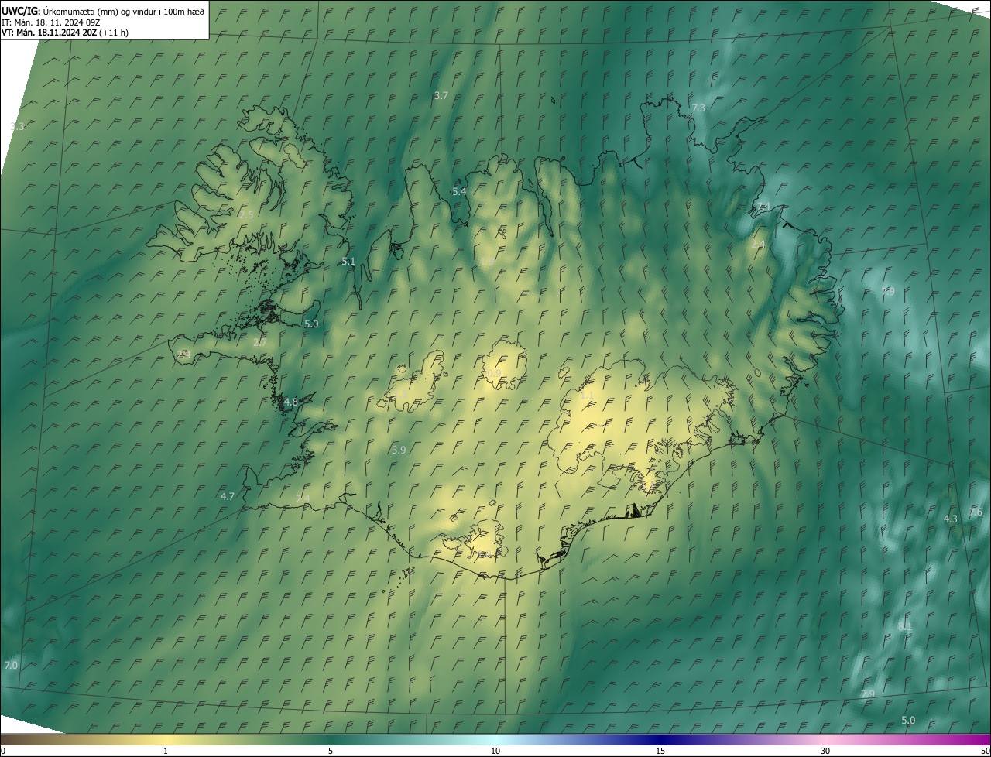Screen dimensions: 991x757
Task: Click the colour scale tick labelled 50
Action: point(985,751)
